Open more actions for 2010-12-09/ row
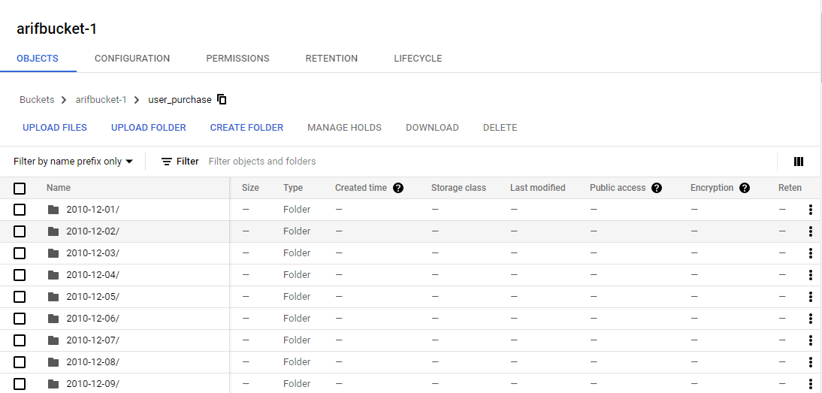822x393 pixels. click(x=811, y=384)
